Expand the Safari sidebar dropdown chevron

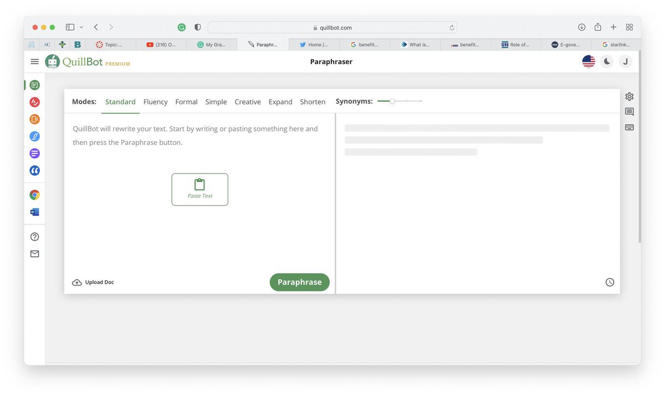pos(81,27)
